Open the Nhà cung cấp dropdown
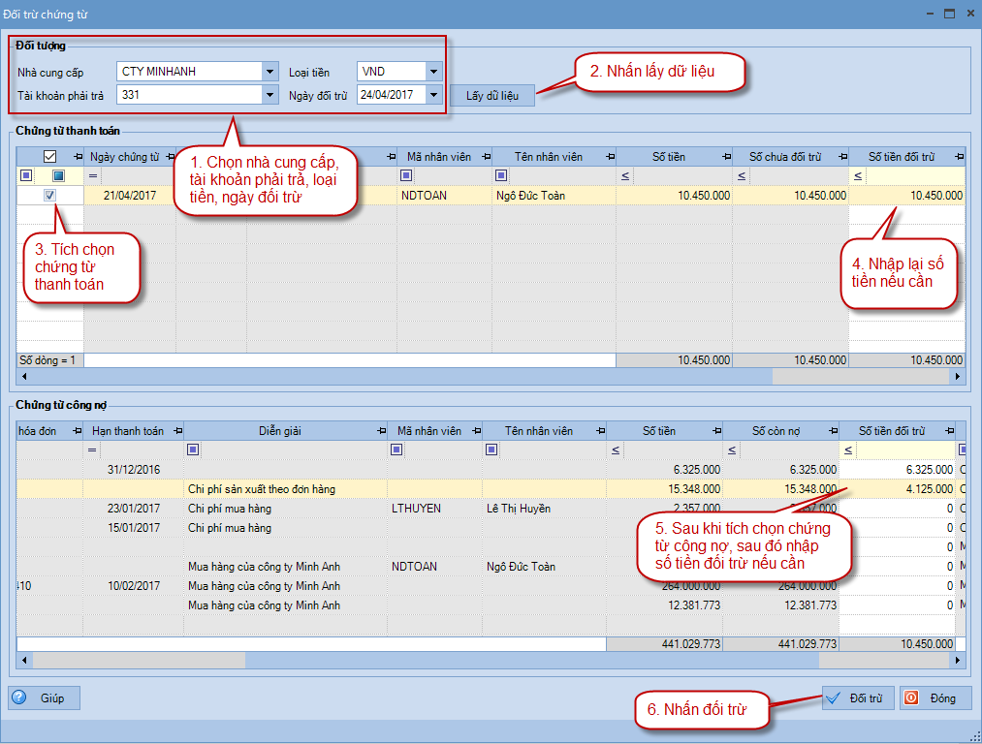Viewport: 982px width, 744px height. pyautogui.click(x=269, y=72)
